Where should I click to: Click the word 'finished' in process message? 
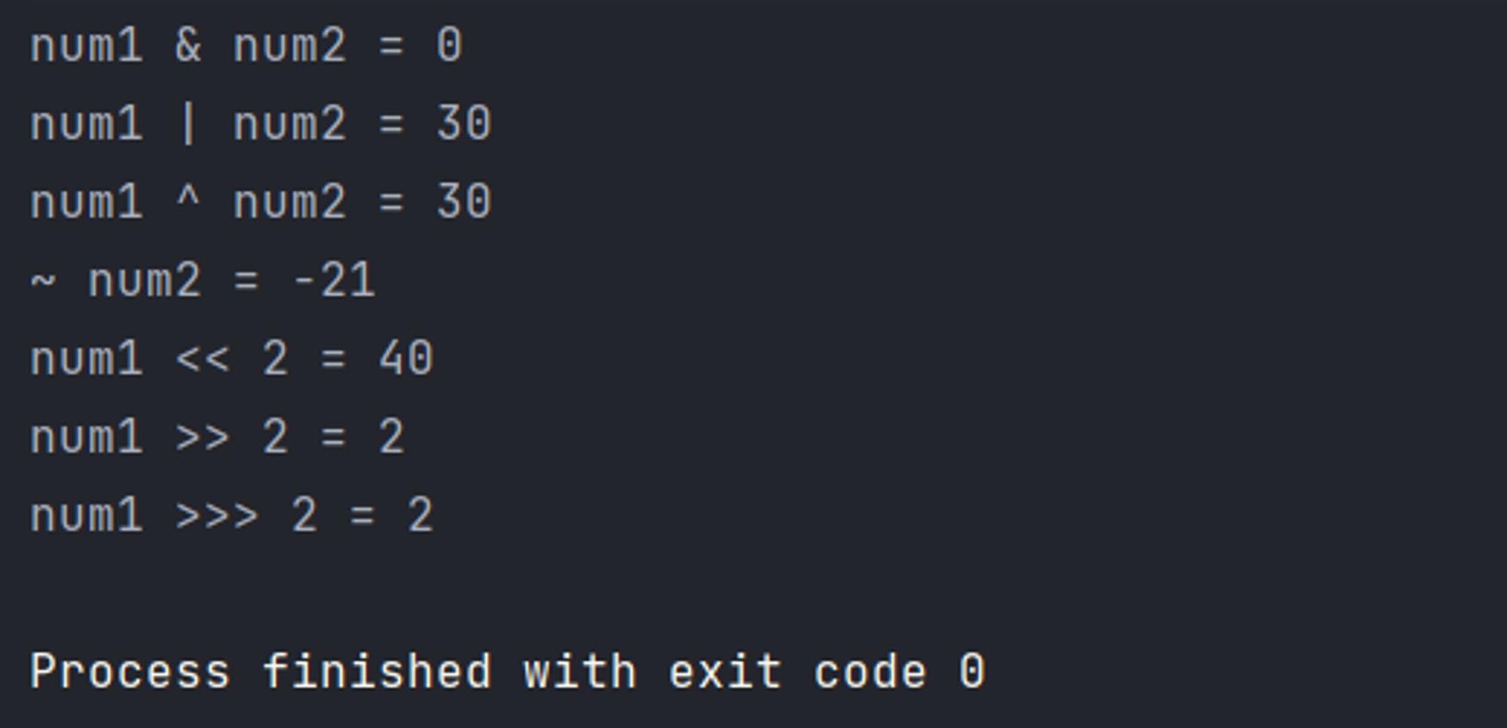point(377,670)
